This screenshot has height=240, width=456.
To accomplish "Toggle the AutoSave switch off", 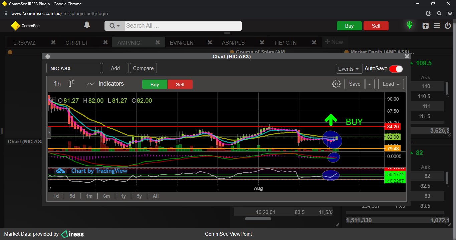I will (x=396, y=69).
